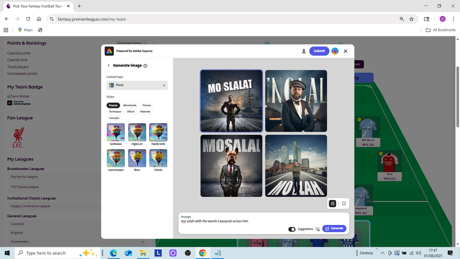460x259 pixels.
Task: Click the Liverpool FC crest badge
Action: click(18, 137)
